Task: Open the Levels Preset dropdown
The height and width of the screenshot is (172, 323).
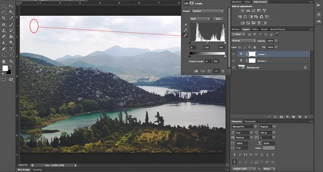Action: click(x=208, y=11)
